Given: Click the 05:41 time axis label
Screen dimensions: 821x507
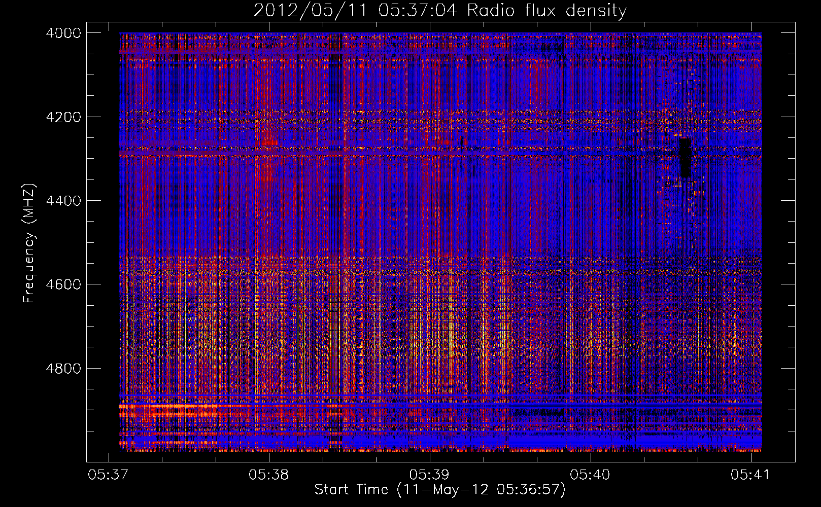Looking at the screenshot, I should (750, 475).
